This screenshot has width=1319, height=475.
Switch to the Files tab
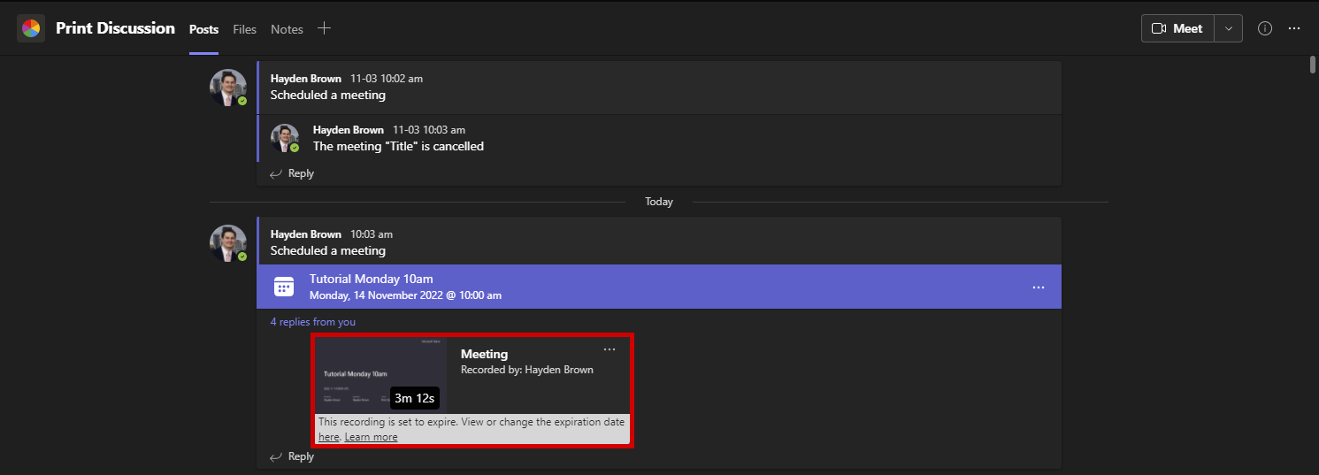click(x=244, y=29)
